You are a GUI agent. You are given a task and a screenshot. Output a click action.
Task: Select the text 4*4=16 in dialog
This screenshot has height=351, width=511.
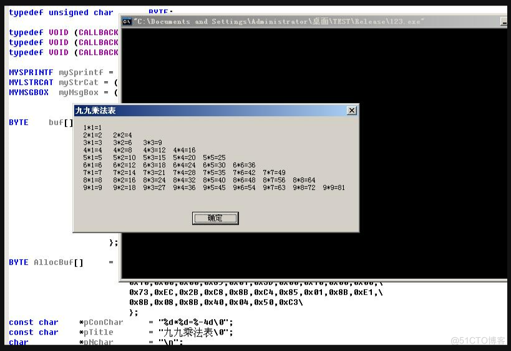(x=184, y=150)
